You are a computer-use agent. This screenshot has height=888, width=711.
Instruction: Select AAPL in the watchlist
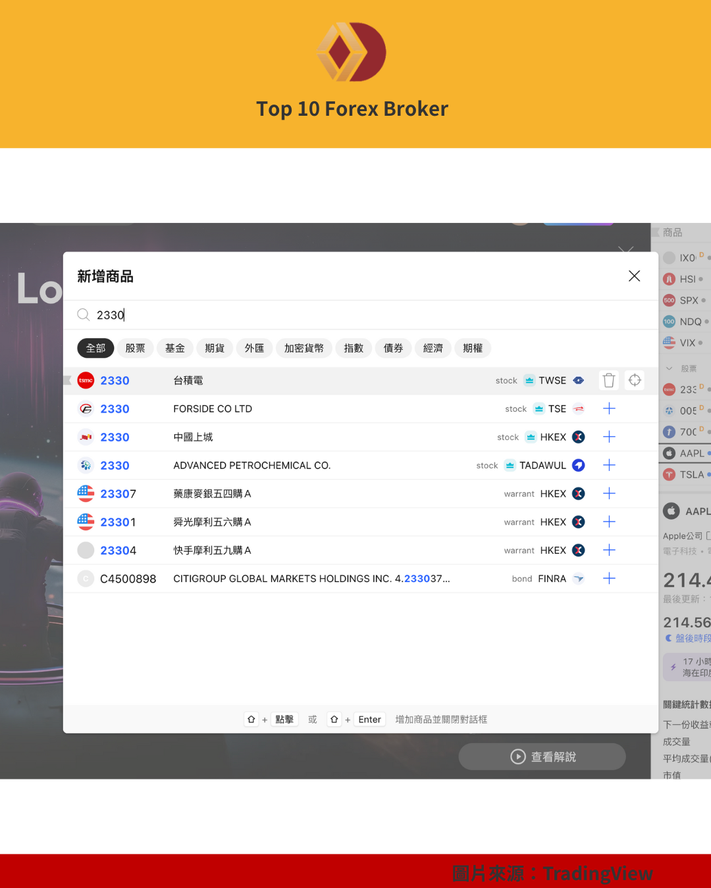(685, 453)
